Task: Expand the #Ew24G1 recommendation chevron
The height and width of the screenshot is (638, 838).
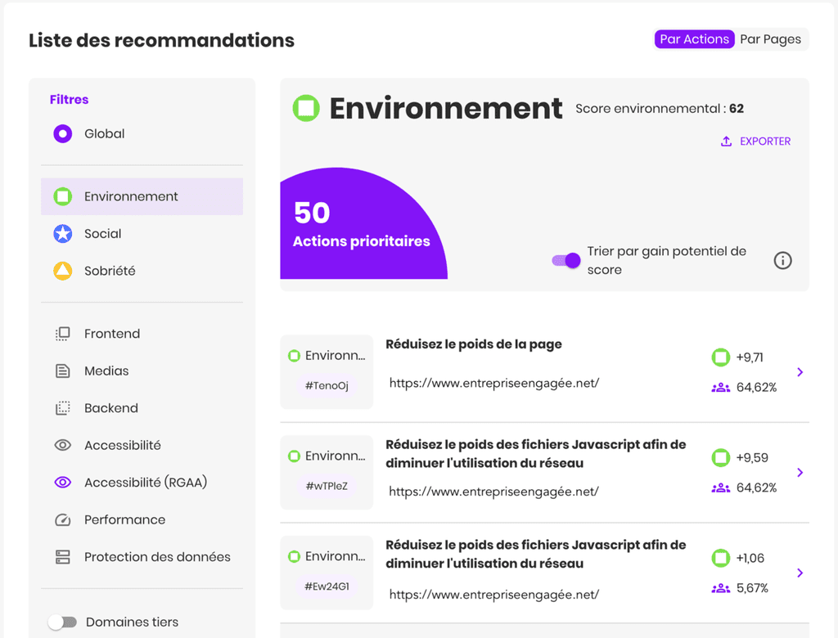Action: 800,573
